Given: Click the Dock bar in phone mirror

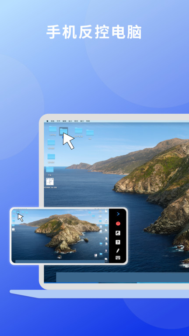Looking at the screenshot, I should pos(60,261).
